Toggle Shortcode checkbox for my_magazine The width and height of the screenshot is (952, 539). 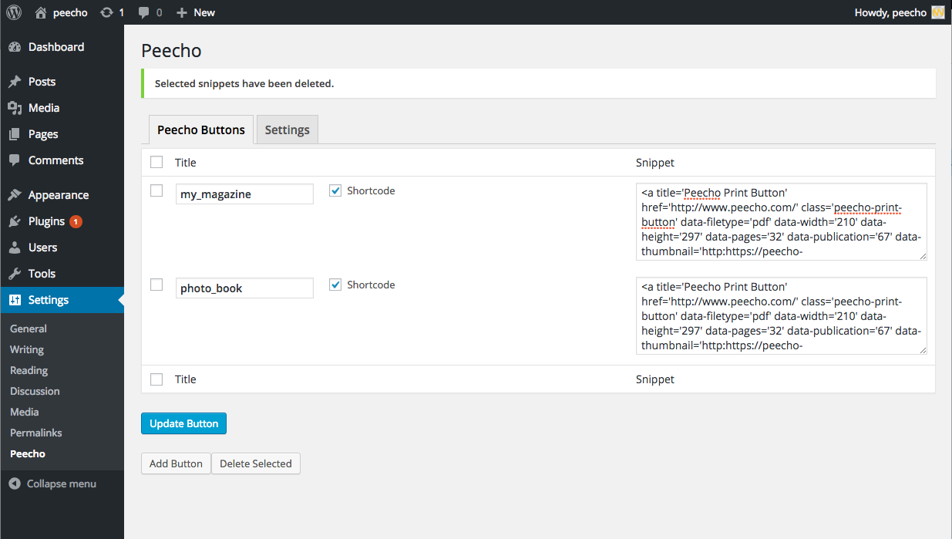tap(335, 190)
